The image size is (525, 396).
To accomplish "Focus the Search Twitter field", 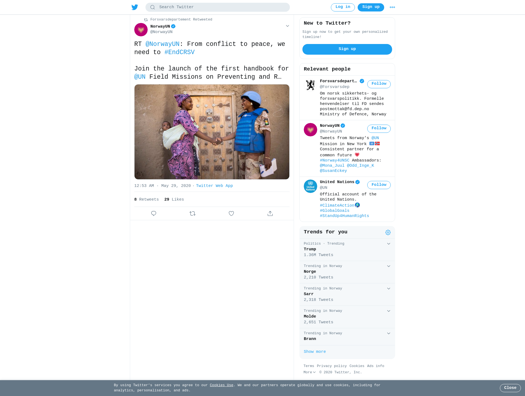I will (x=217, y=7).
